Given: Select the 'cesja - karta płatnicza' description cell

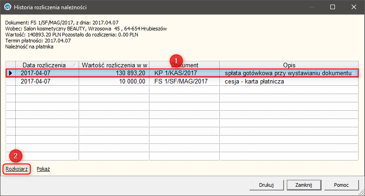Looking at the screenshot, I should click(x=289, y=82).
